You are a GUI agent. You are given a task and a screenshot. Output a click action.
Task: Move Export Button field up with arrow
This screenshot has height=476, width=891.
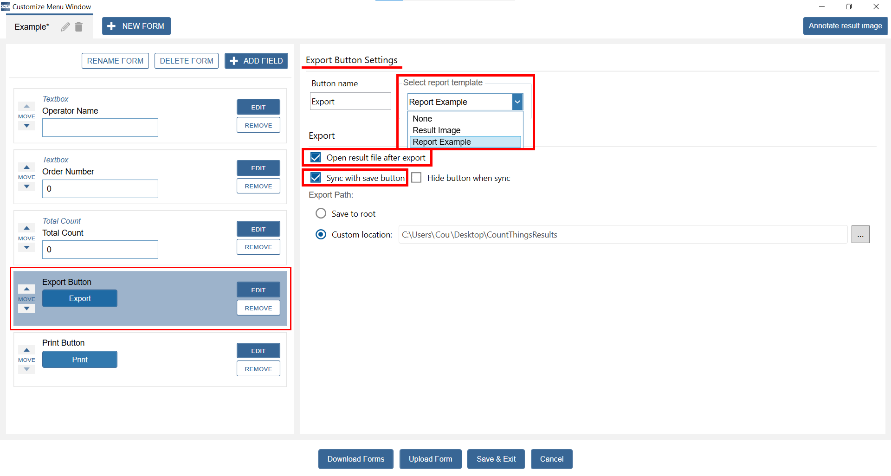click(x=26, y=289)
